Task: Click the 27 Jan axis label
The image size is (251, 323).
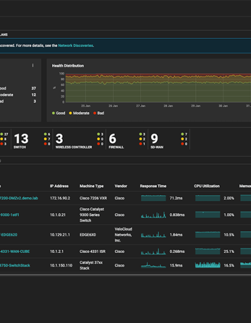Action: [141, 106]
